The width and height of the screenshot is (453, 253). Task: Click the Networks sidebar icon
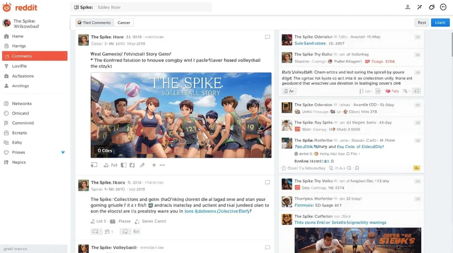click(x=6, y=103)
